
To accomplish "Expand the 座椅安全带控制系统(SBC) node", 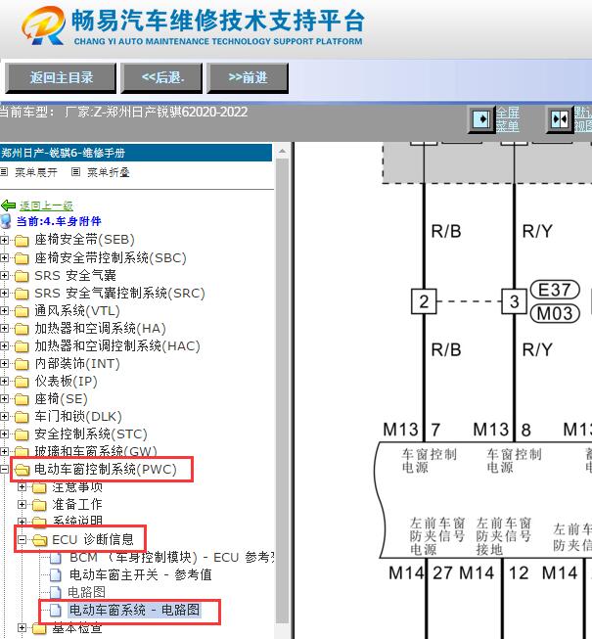I will tap(4, 257).
